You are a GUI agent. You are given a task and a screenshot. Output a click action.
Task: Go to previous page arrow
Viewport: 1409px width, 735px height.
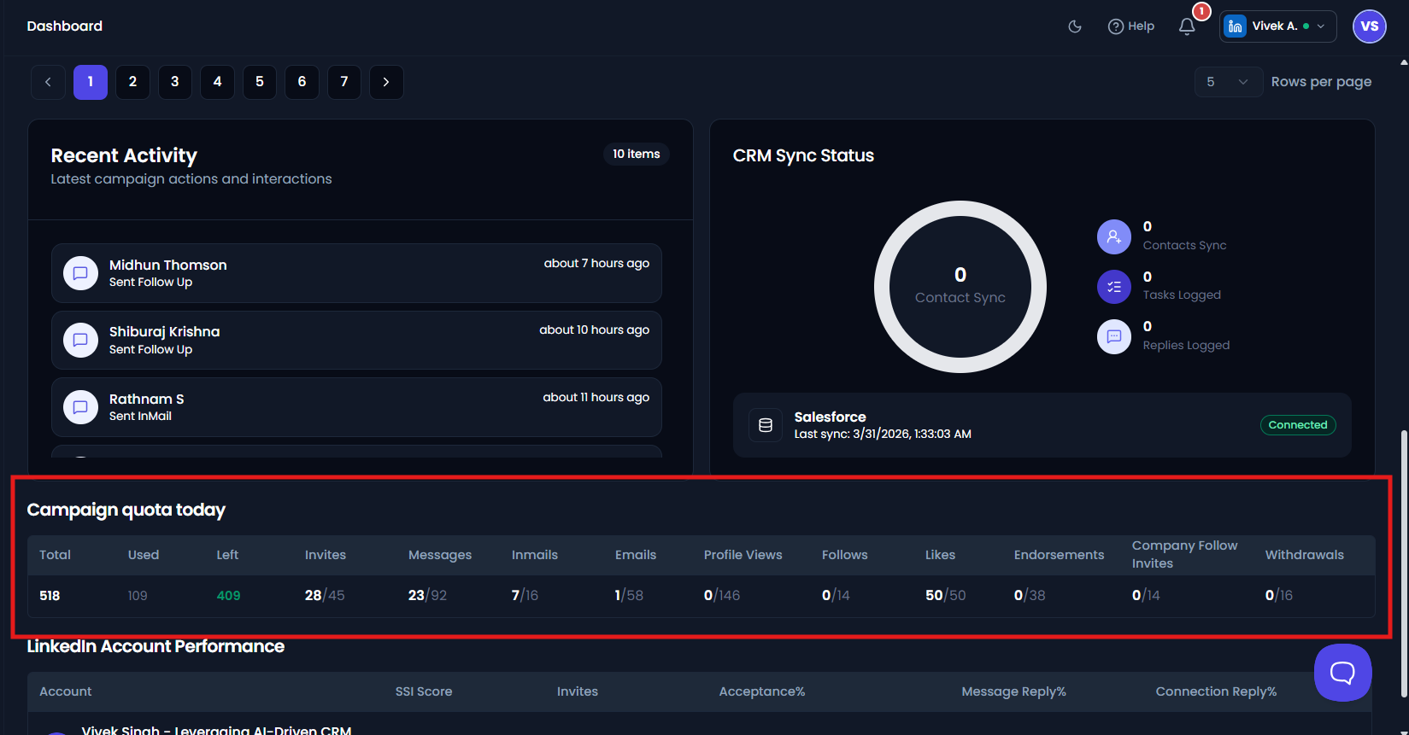[x=48, y=82]
